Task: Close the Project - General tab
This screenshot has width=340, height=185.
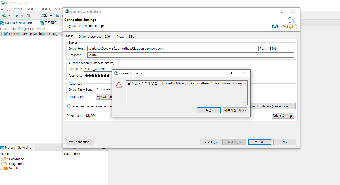Action: click(31, 148)
